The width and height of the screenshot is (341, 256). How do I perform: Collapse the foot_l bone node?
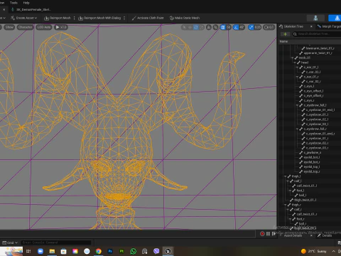(x=291, y=191)
